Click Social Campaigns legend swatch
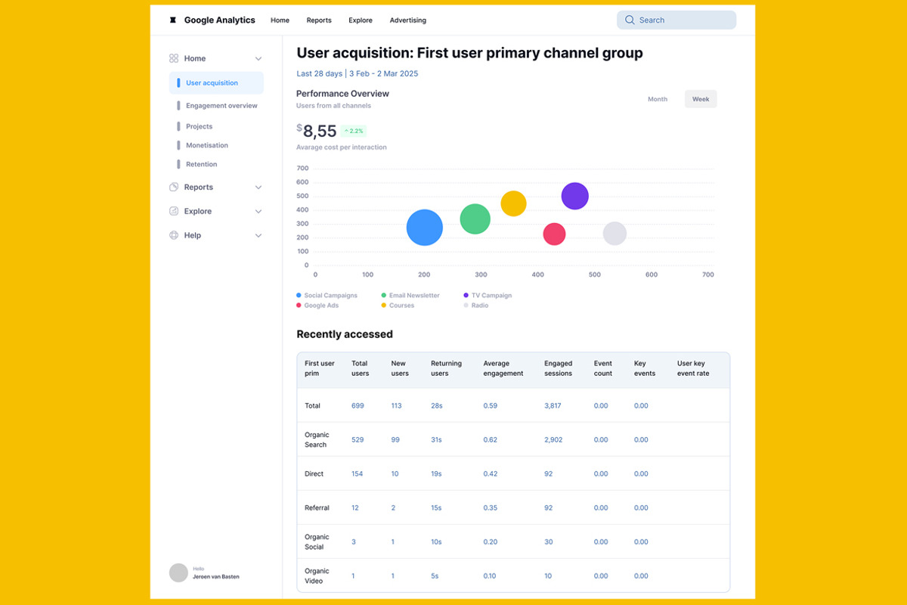Viewport: 907px width, 605px height. click(299, 296)
